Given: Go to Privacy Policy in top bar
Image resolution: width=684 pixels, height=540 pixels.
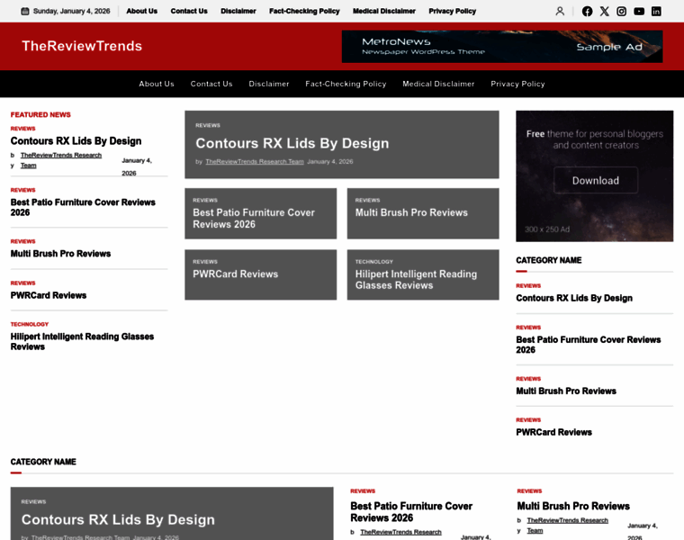Looking at the screenshot, I should click(452, 11).
